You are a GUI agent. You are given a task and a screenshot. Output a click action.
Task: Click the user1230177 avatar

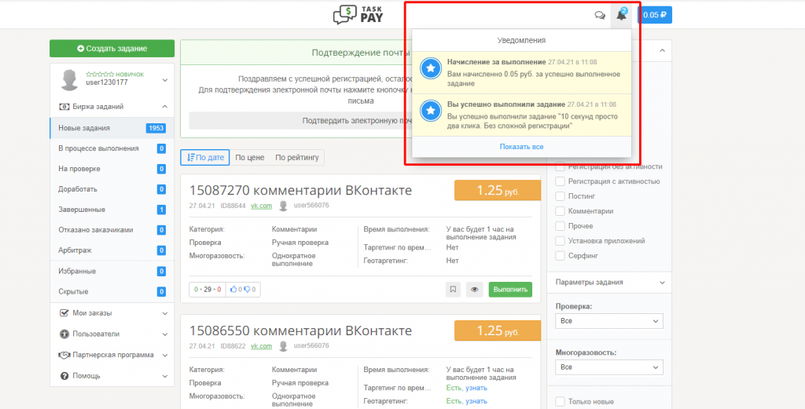click(70, 79)
